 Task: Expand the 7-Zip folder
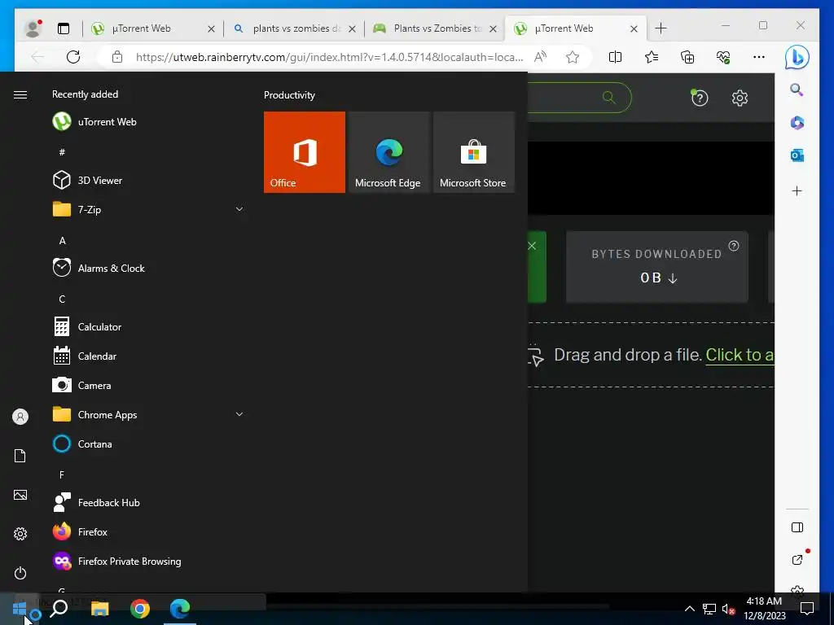point(148,209)
